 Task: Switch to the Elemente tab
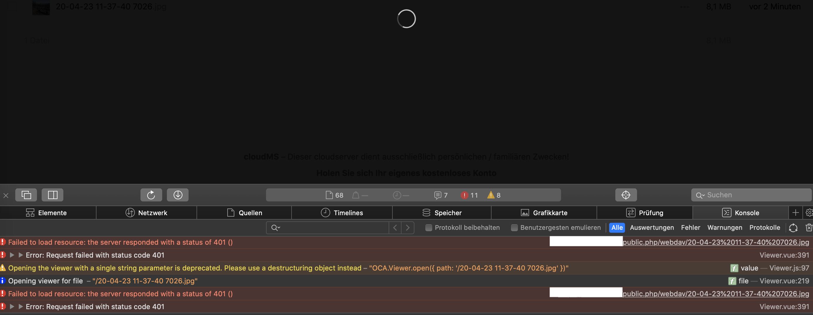coord(47,213)
